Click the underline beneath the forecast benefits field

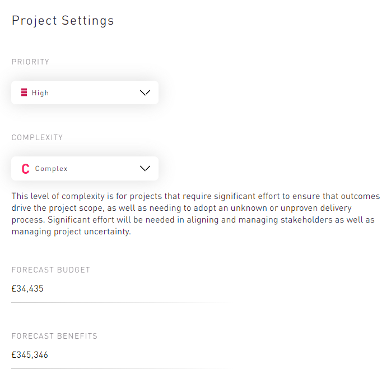tap(112, 368)
